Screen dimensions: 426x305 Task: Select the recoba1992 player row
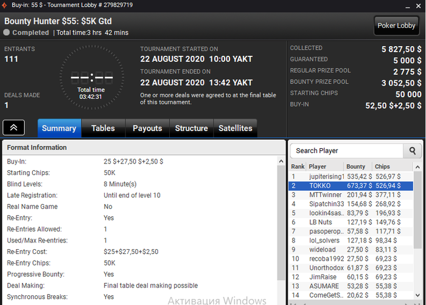351,259
